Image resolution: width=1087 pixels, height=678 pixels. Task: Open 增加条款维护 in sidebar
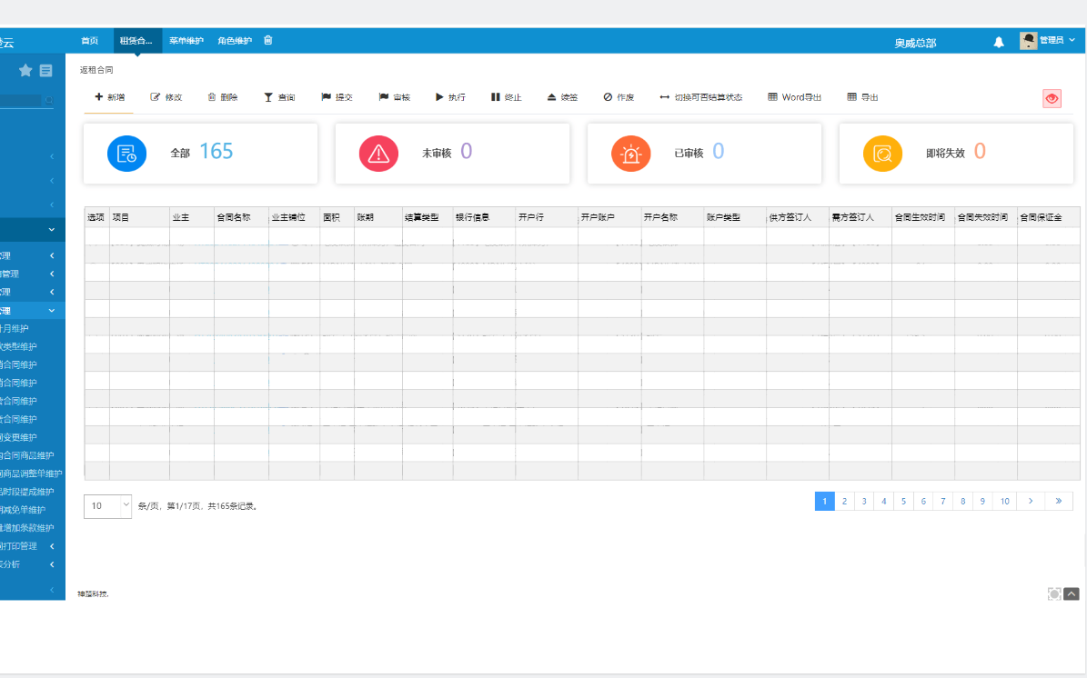pyautogui.click(x=27, y=528)
